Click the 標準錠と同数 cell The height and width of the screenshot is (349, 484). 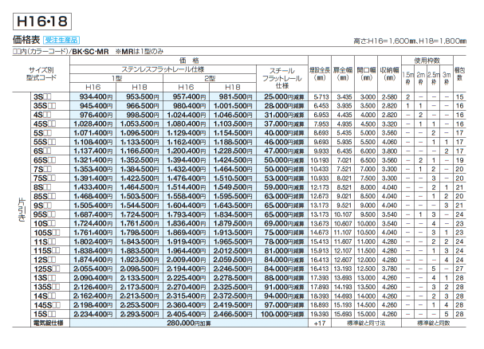434,323
